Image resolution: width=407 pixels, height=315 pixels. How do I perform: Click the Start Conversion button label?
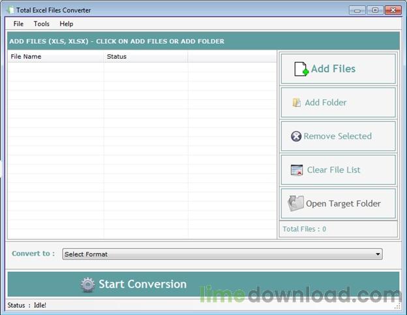tap(142, 284)
